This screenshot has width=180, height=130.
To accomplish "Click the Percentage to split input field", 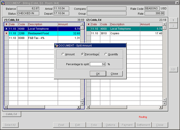I will pos(97,64).
